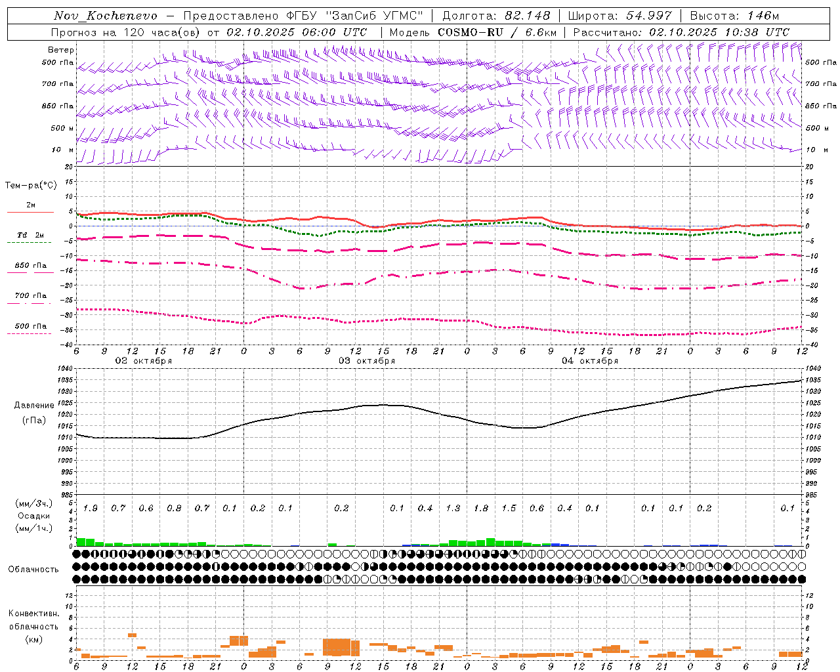
Task: Click the precipitation value '1.5'
Action: 509,509
